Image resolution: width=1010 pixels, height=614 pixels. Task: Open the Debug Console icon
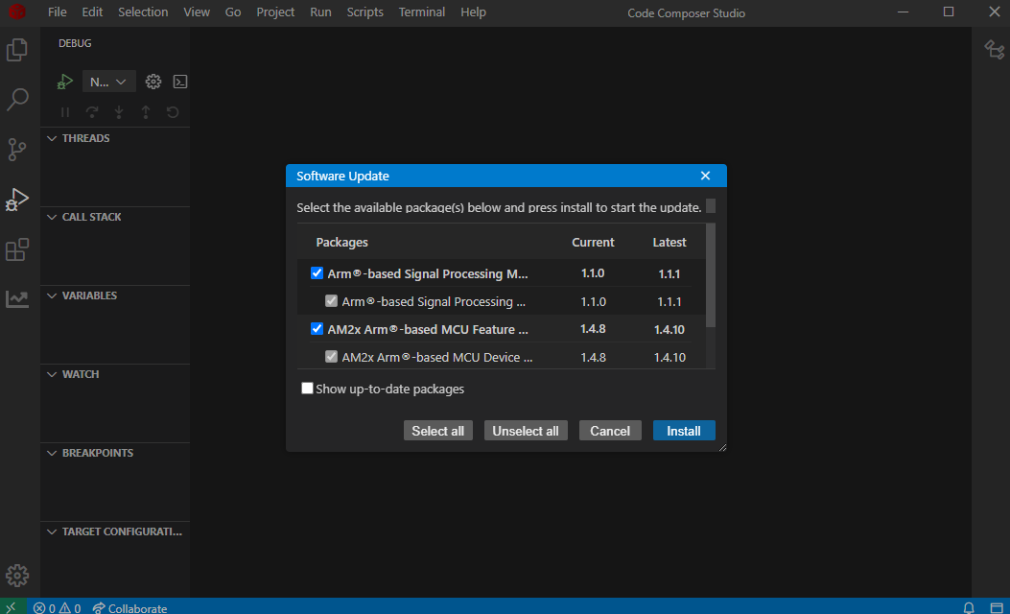(x=180, y=82)
